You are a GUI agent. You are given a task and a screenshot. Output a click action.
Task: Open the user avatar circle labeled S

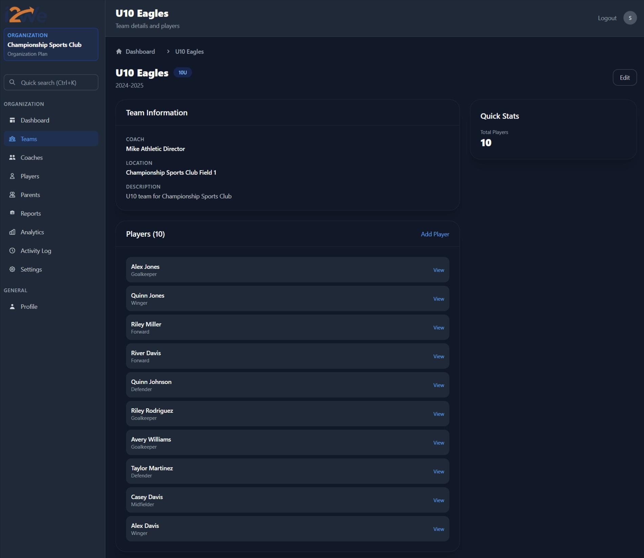click(630, 18)
